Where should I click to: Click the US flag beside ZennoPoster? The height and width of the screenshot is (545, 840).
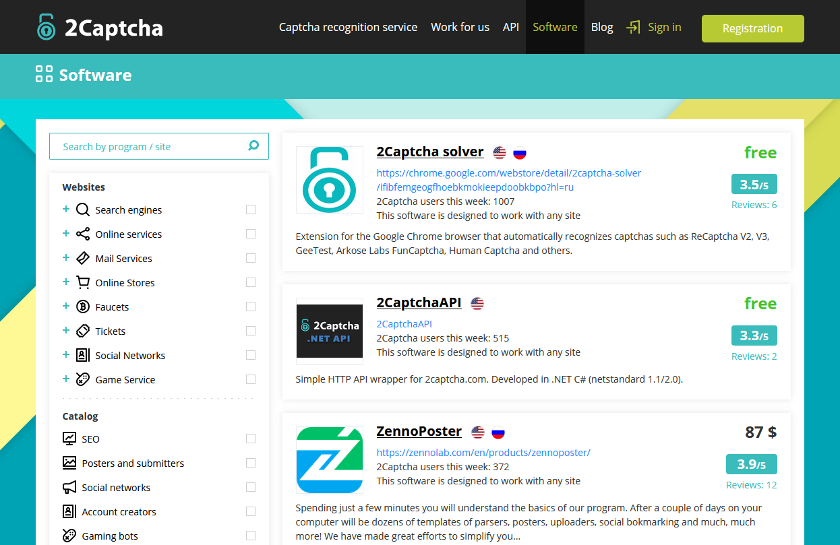point(478,432)
